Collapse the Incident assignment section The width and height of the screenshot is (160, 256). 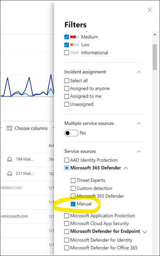[x=139, y=72]
